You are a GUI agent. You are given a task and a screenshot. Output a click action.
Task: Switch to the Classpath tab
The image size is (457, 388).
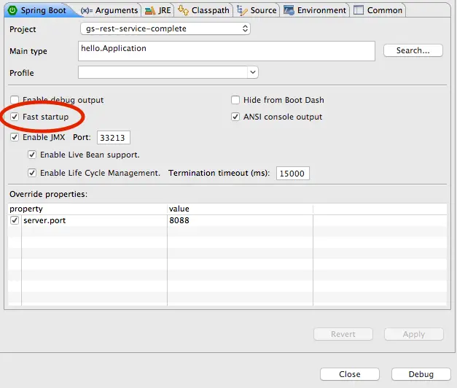(x=204, y=10)
